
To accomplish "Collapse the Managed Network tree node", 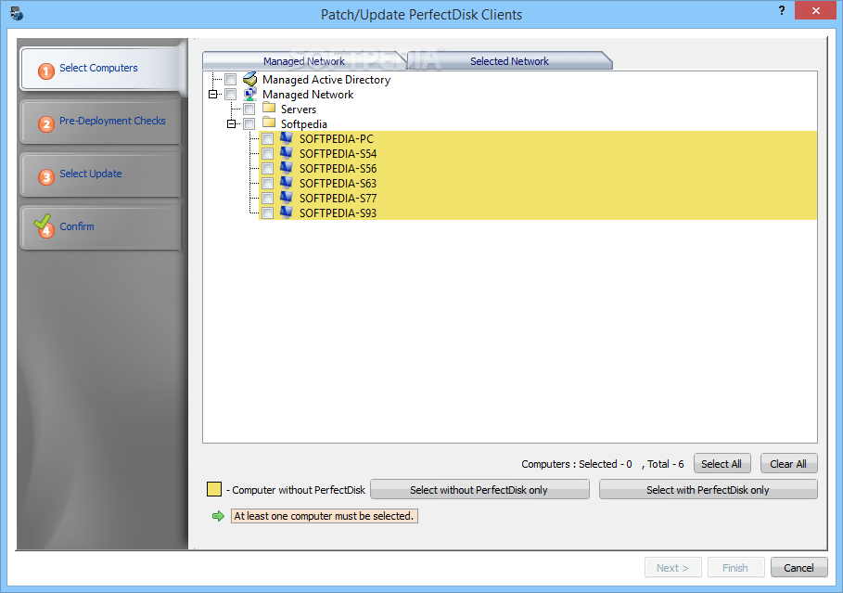I will coord(213,94).
